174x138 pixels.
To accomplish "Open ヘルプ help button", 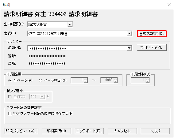I will 155,131.
